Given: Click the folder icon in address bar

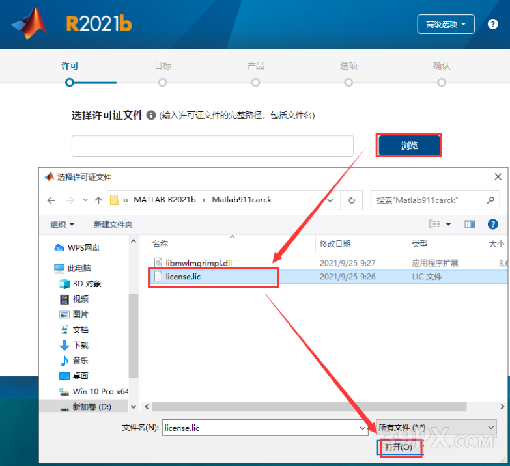Looking at the screenshot, I should (114, 200).
